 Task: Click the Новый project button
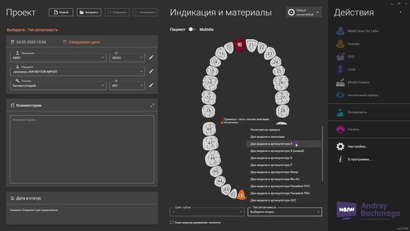pyautogui.click(x=61, y=12)
